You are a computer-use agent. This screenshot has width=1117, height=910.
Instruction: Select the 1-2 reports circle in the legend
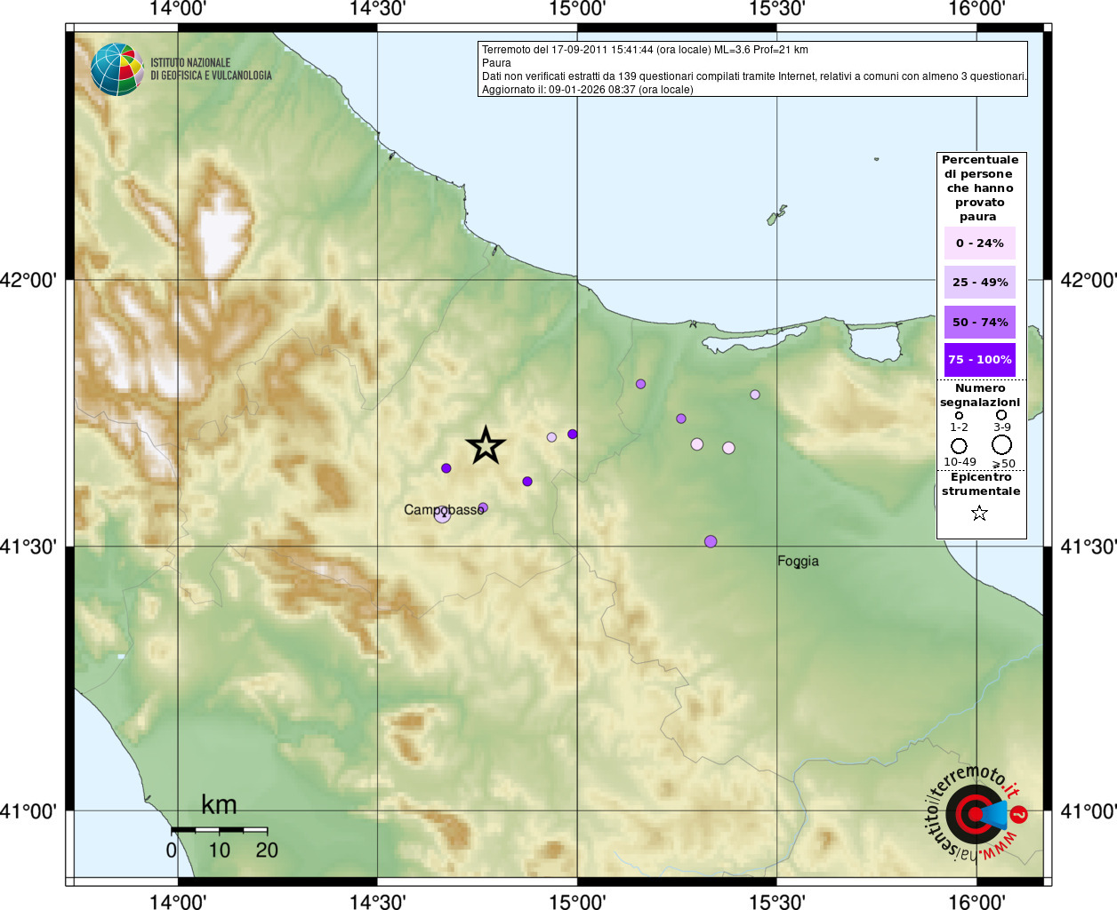(959, 415)
